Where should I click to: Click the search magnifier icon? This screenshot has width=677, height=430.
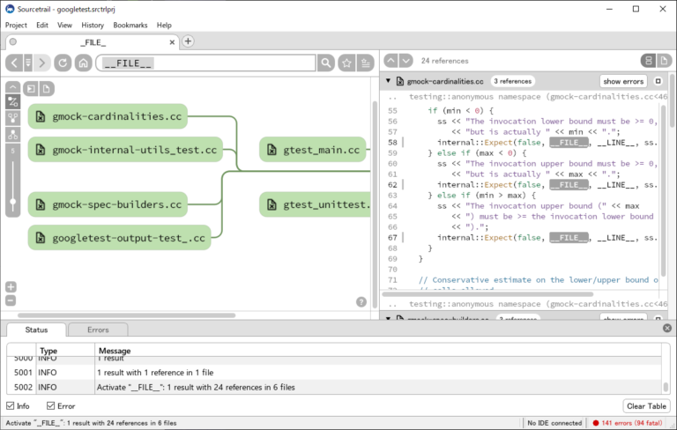click(327, 63)
